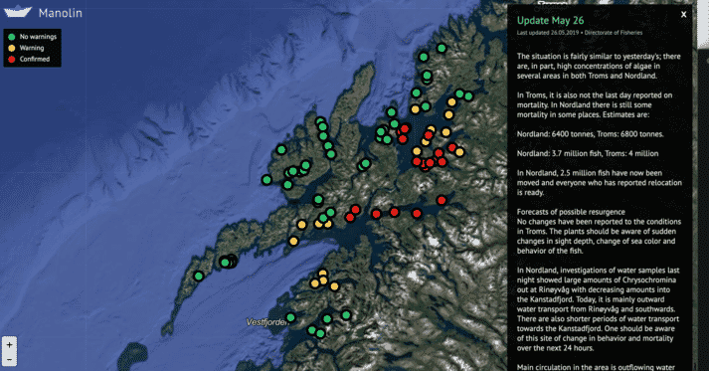Click the Directorate of Fisheries source text

tap(614, 33)
